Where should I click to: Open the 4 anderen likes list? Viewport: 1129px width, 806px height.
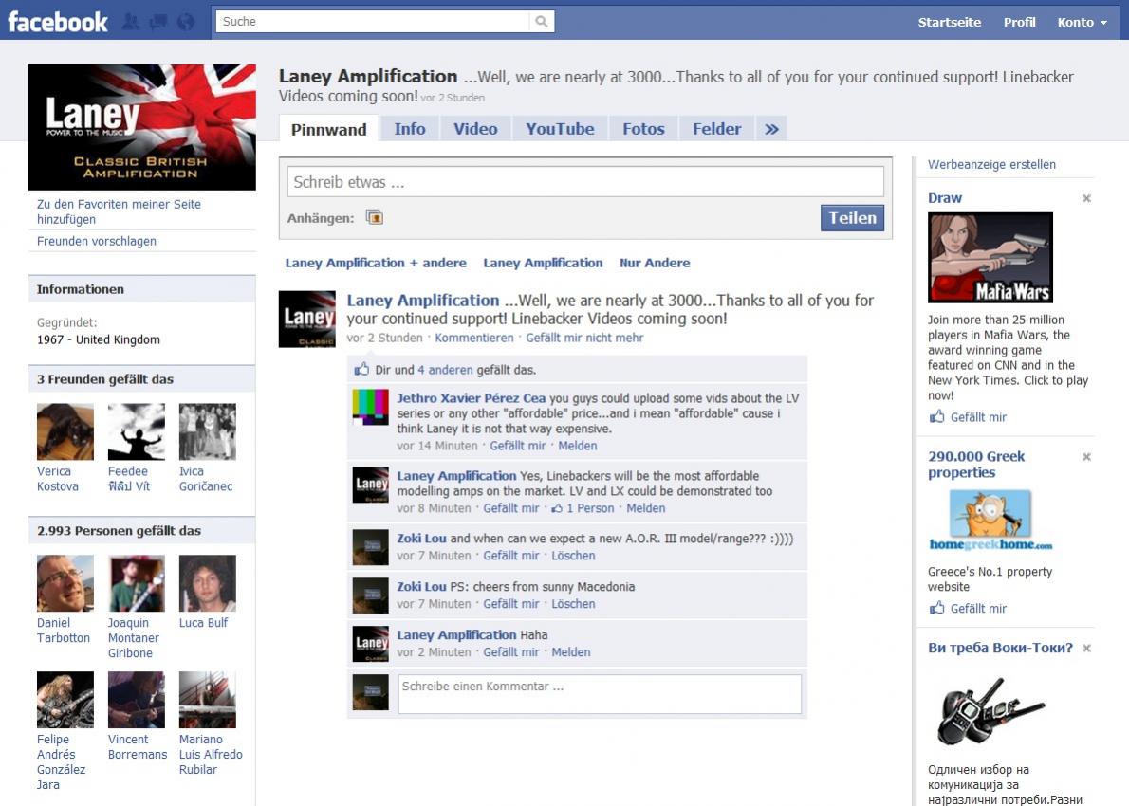click(x=445, y=370)
